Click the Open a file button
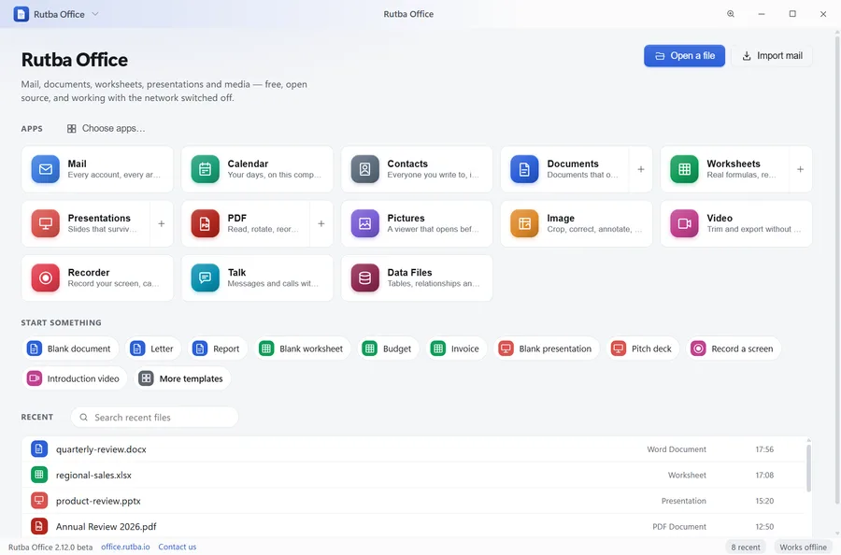The height and width of the screenshot is (555, 841). (x=684, y=56)
